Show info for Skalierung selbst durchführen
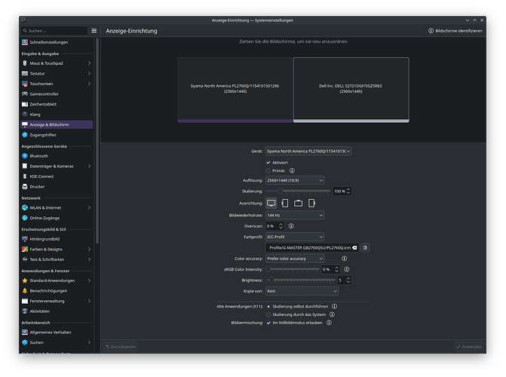This screenshot has height=377, width=506. [x=335, y=306]
